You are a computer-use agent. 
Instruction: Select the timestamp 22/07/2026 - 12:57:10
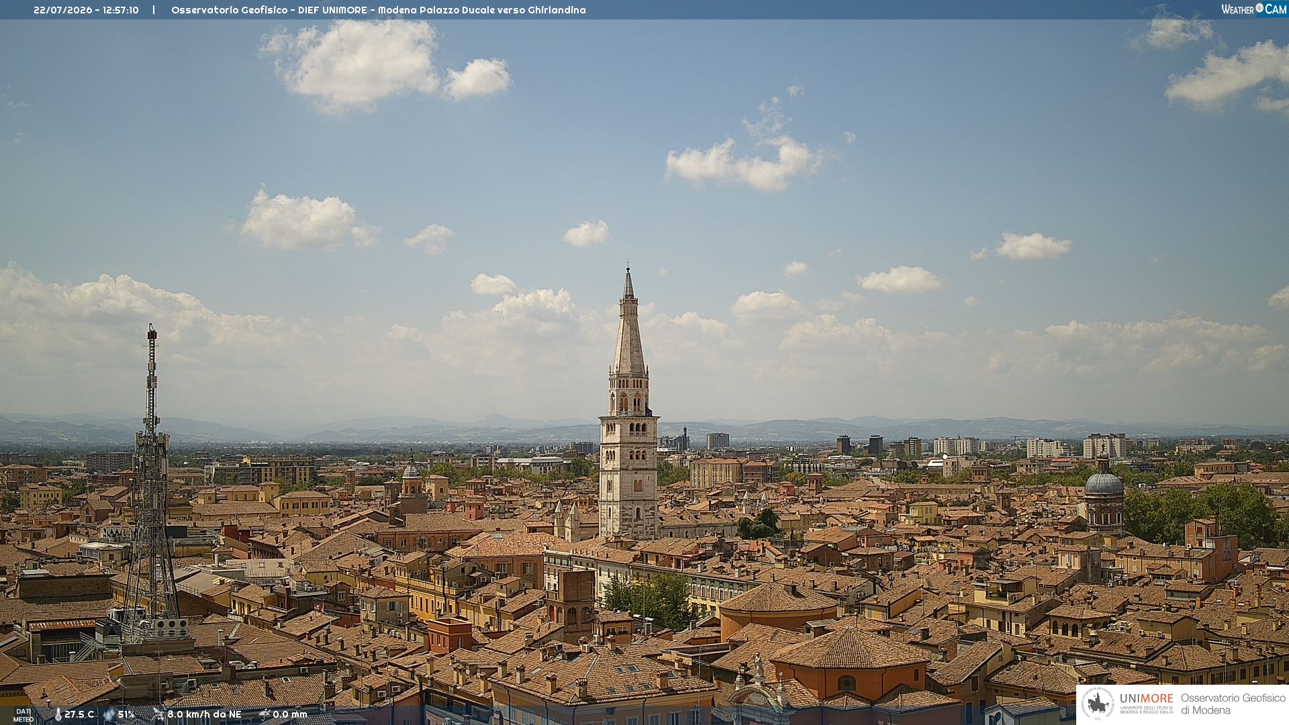coord(86,10)
